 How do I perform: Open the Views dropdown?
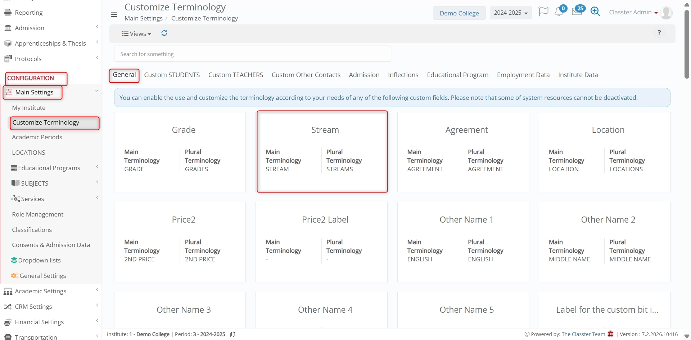pyautogui.click(x=136, y=34)
